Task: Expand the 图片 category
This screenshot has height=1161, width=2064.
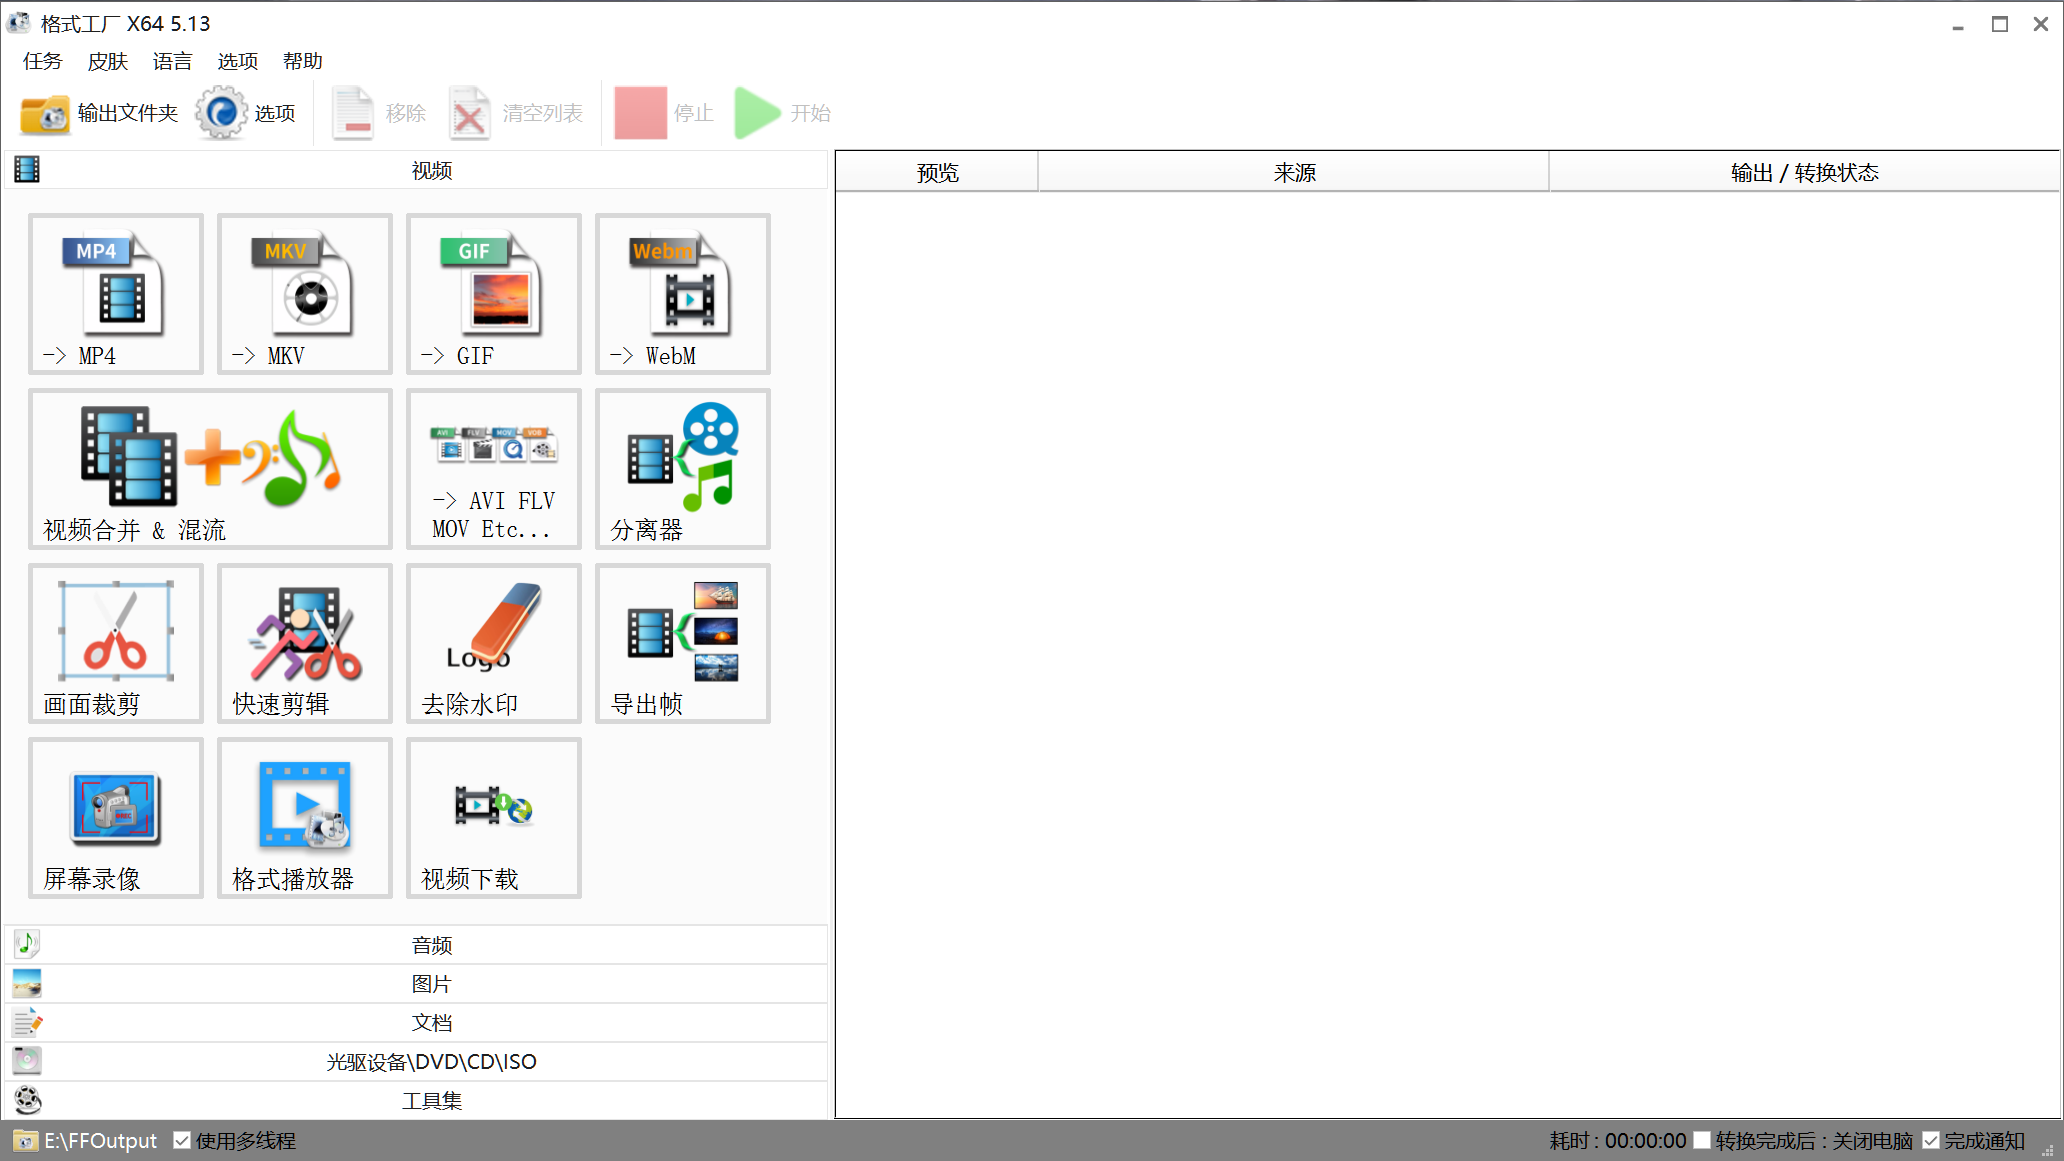Action: (x=417, y=984)
